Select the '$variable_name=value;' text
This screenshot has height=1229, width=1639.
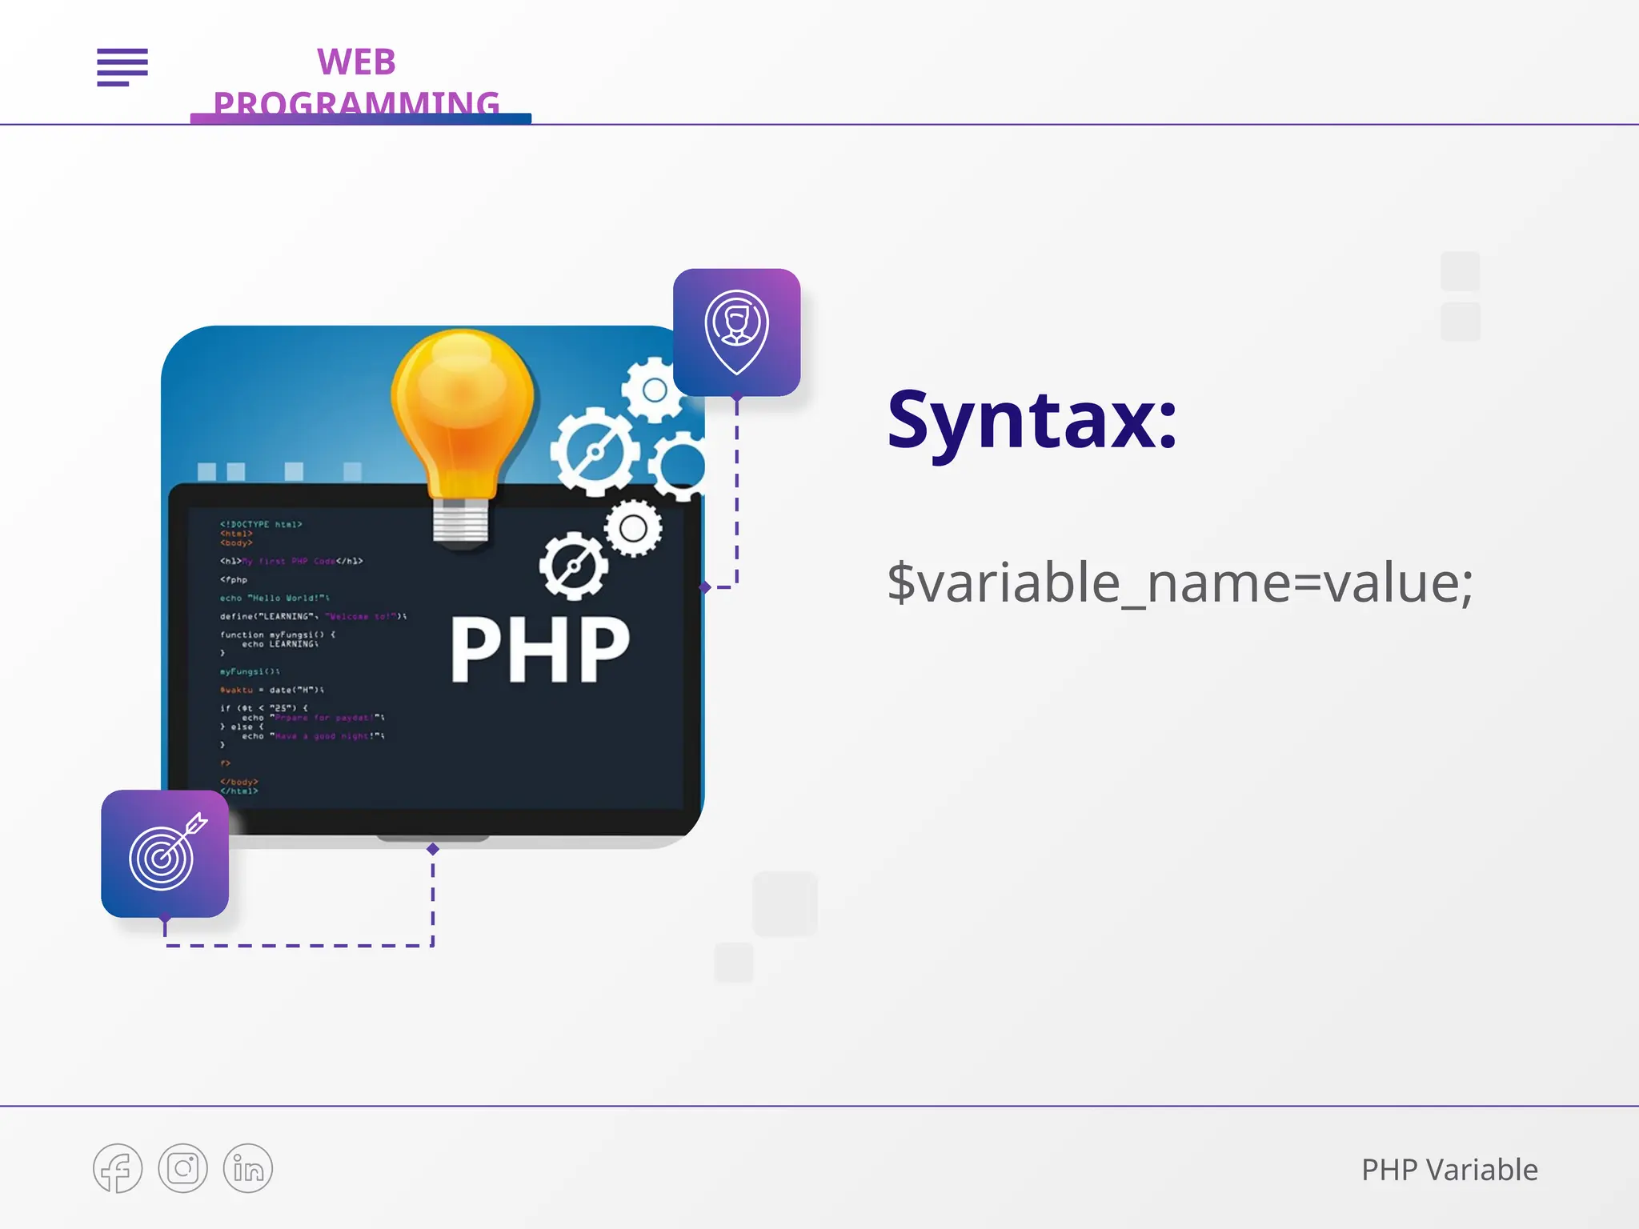tap(1180, 582)
